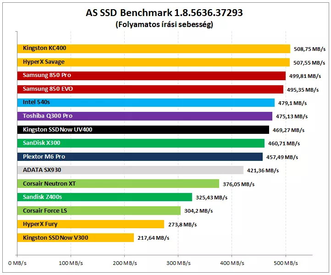
Task: Click the value label '495,35 MB/s'
Action: tap(303, 90)
